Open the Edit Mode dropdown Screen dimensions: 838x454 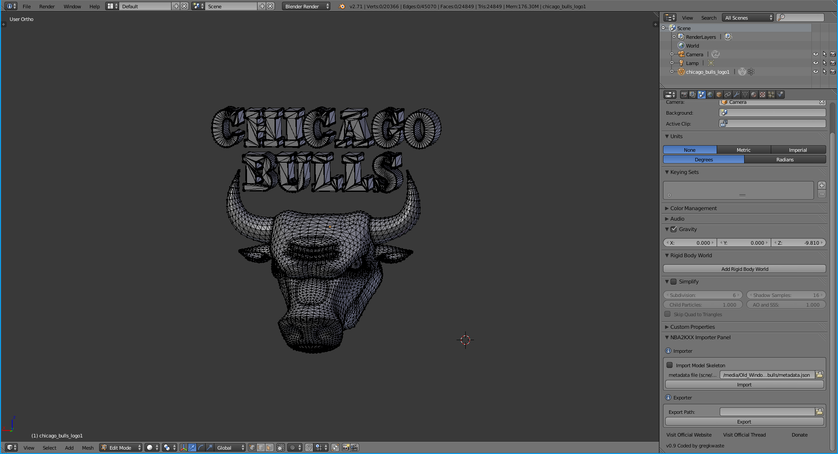pos(121,447)
